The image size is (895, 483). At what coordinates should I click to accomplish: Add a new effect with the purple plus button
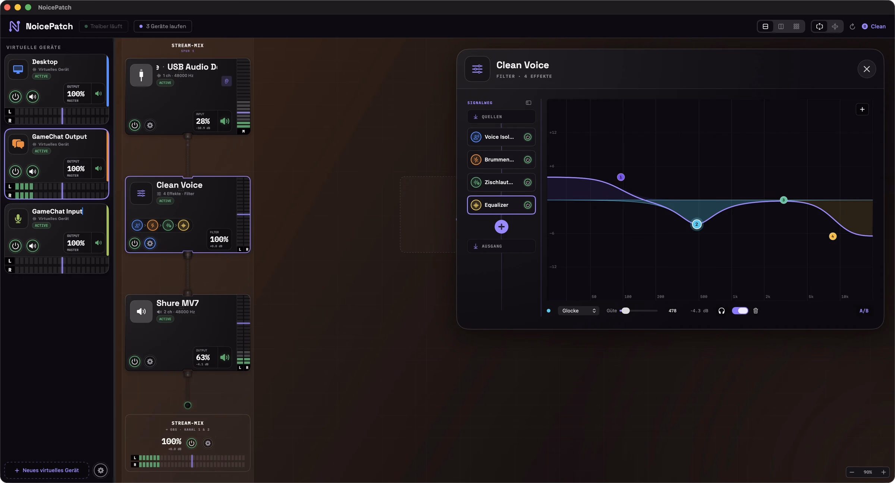click(501, 227)
